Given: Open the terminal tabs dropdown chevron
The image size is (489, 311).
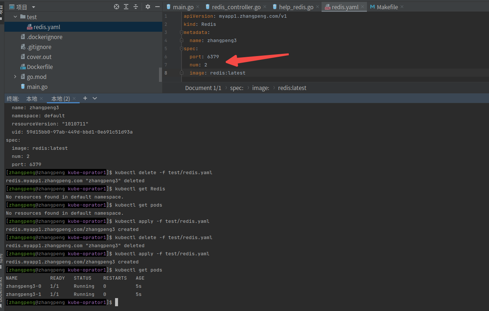Looking at the screenshot, I should coord(95,98).
